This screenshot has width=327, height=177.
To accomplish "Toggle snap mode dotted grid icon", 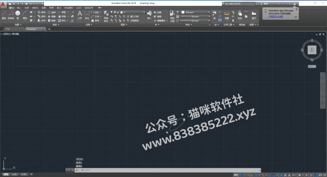I will pos(245,175).
